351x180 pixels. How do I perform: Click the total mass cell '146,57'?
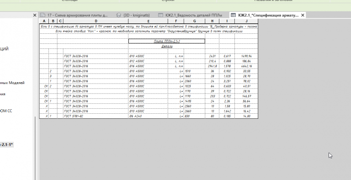coord(246,96)
